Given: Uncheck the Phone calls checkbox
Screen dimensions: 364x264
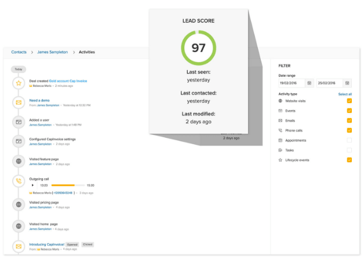Looking at the screenshot, I should click(x=349, y=130).
